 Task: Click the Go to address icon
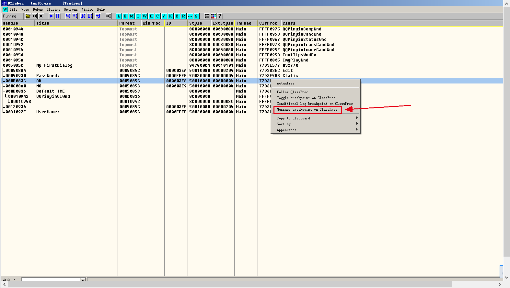coord(109,16)
